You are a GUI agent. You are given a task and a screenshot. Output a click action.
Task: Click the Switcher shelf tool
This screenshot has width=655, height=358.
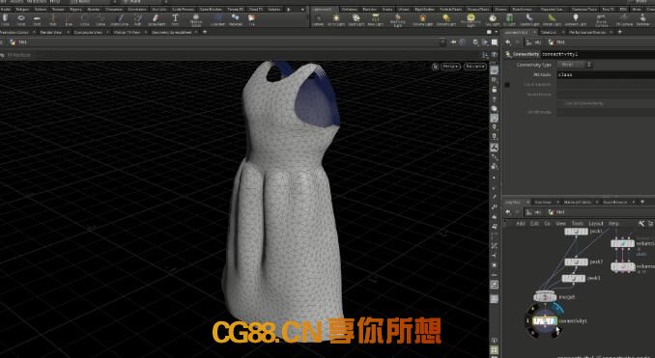[x=642, y=19]
